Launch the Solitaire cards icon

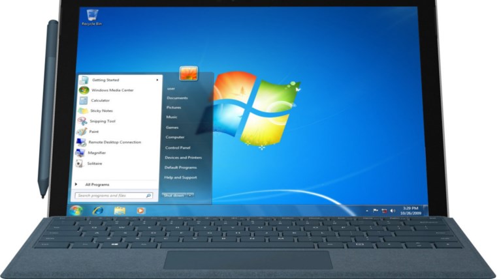point(79,164)
